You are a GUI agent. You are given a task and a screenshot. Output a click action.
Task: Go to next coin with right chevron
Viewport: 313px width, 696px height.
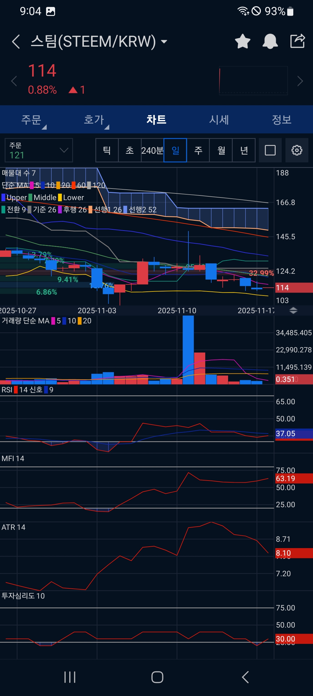tap(300, 81)
